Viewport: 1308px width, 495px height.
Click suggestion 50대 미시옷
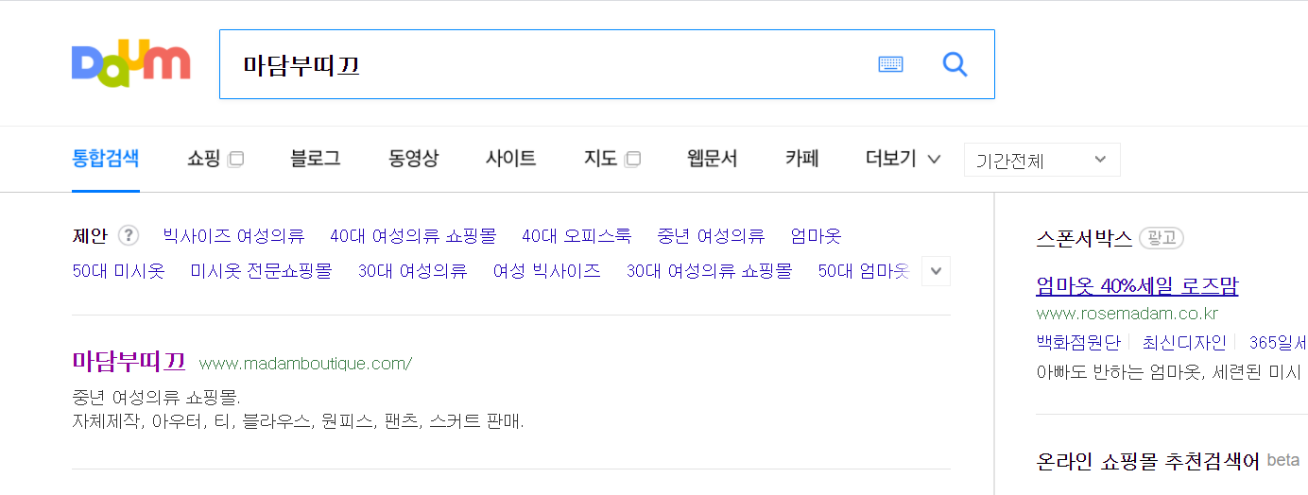click(118, 271)
